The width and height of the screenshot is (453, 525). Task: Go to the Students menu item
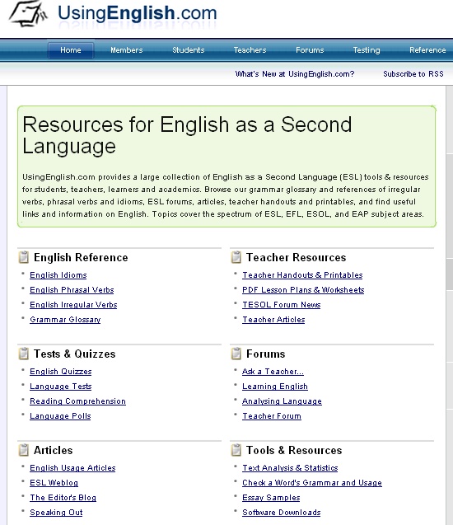point(189,50)
